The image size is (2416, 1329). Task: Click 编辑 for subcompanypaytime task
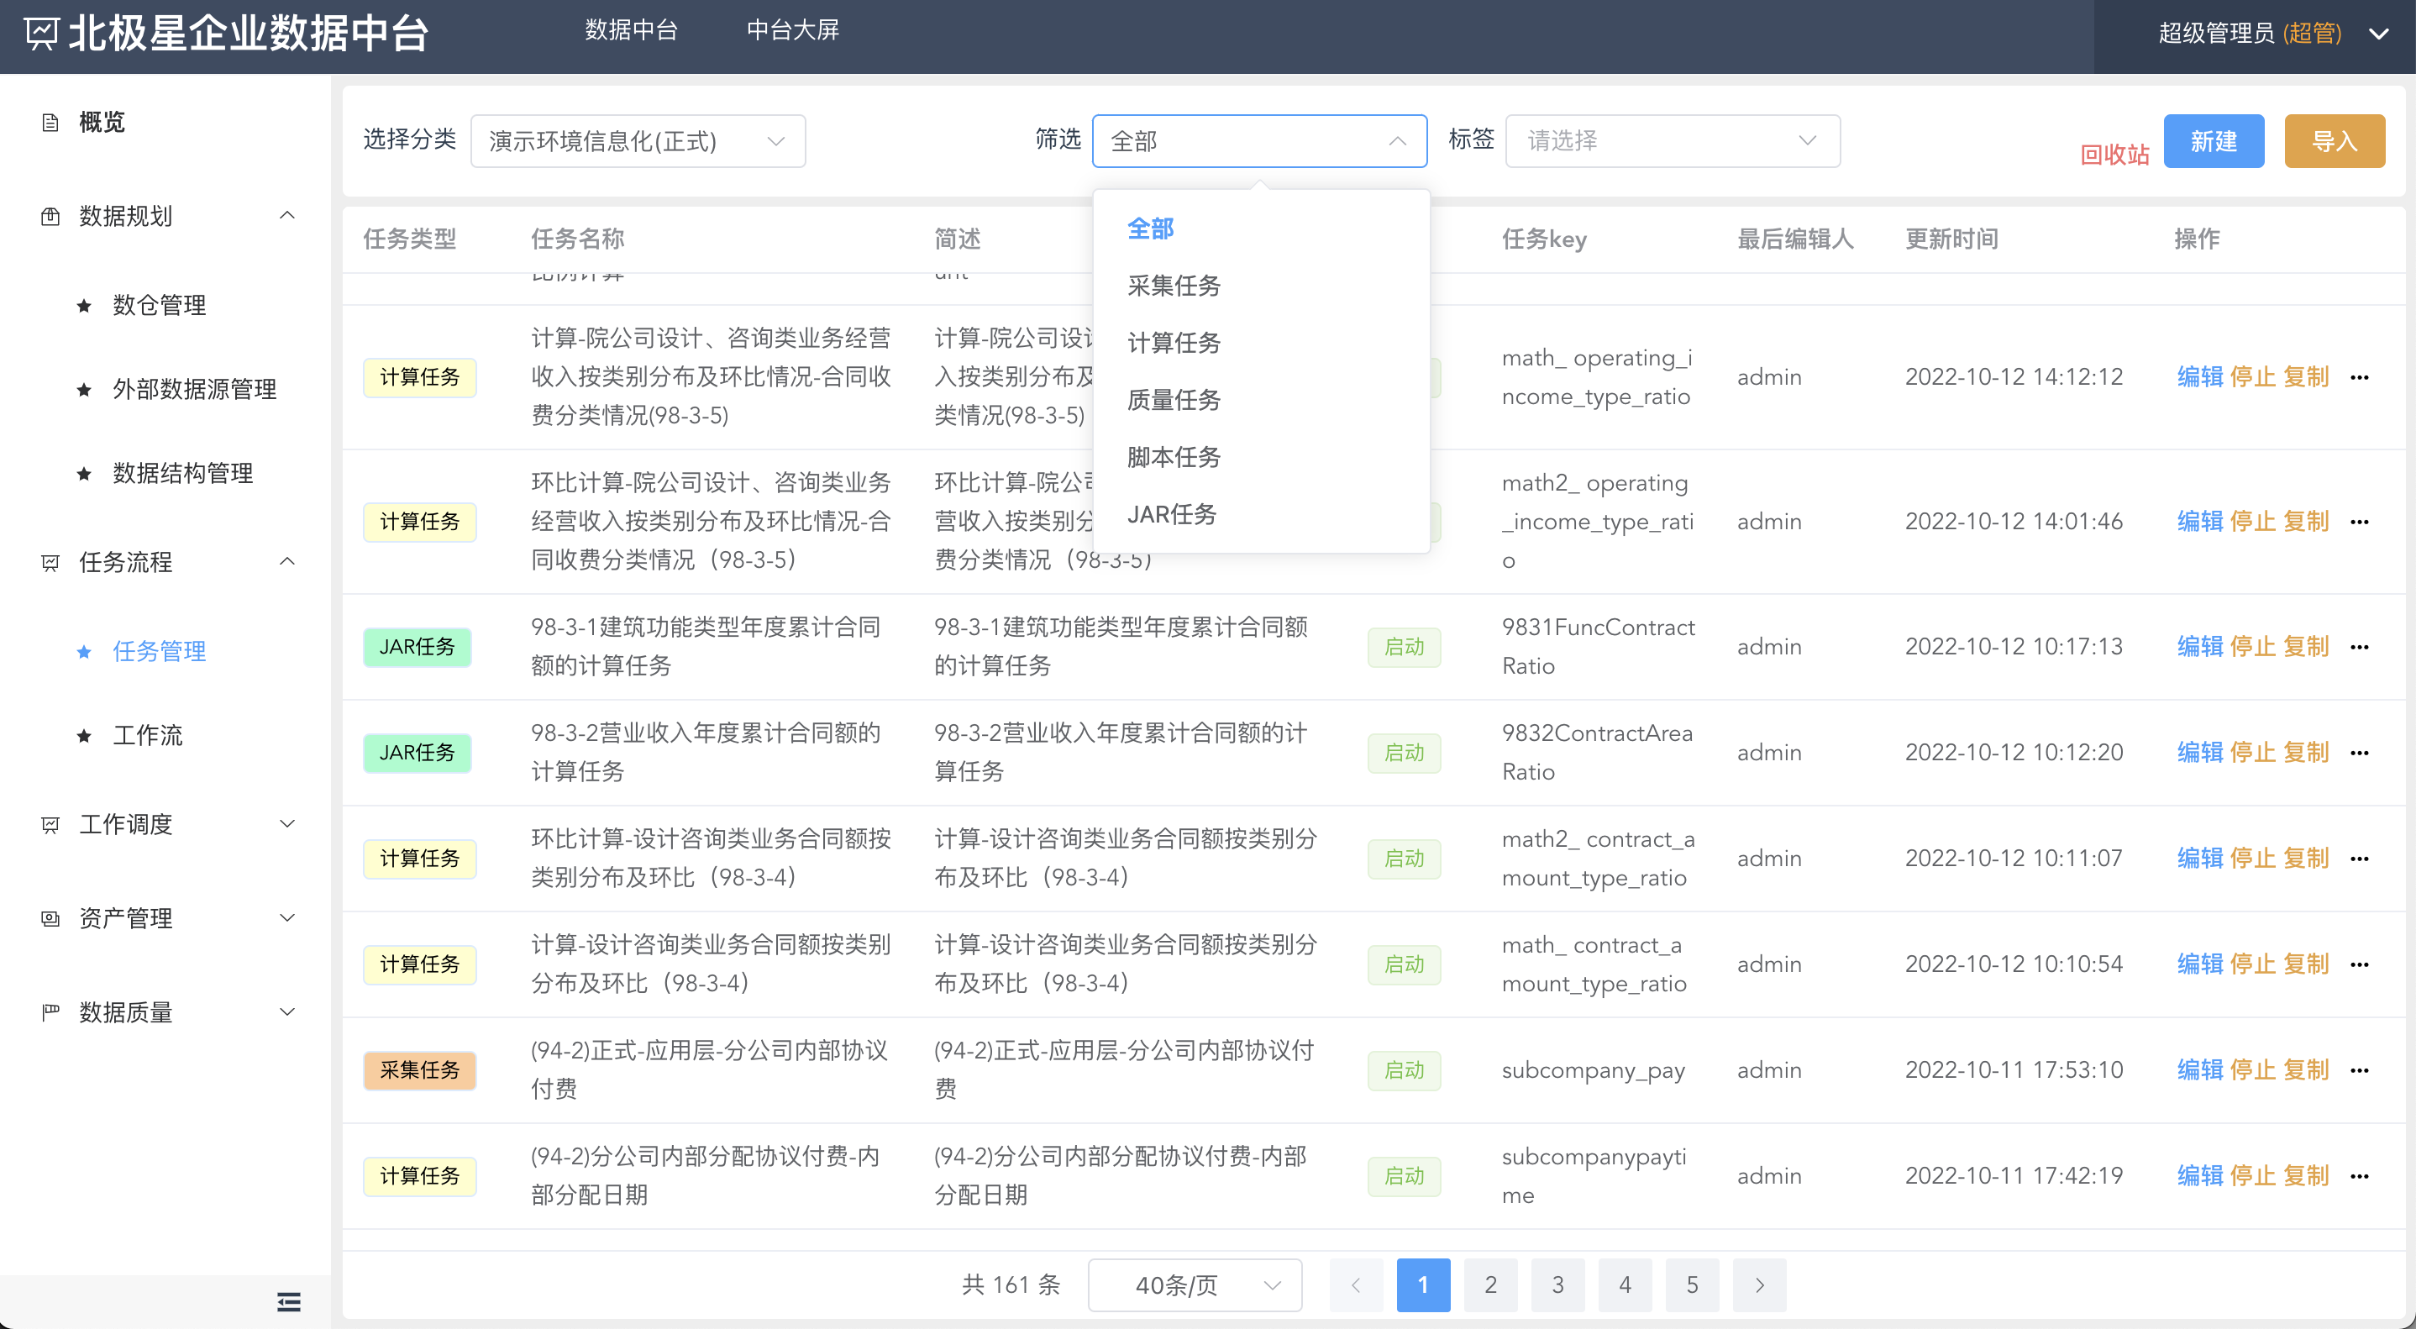click(x=2199, y=1176)
